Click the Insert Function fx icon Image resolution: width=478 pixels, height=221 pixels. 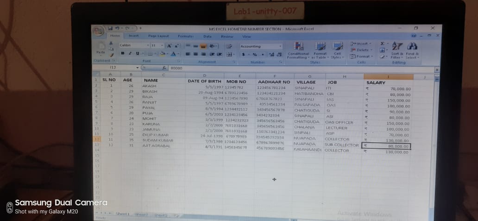(164, 68)
